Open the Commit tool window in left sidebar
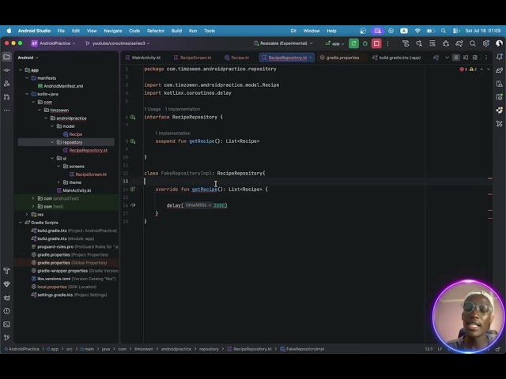The height and width of the screenshot is (379, 506). (x=7, y=70)
